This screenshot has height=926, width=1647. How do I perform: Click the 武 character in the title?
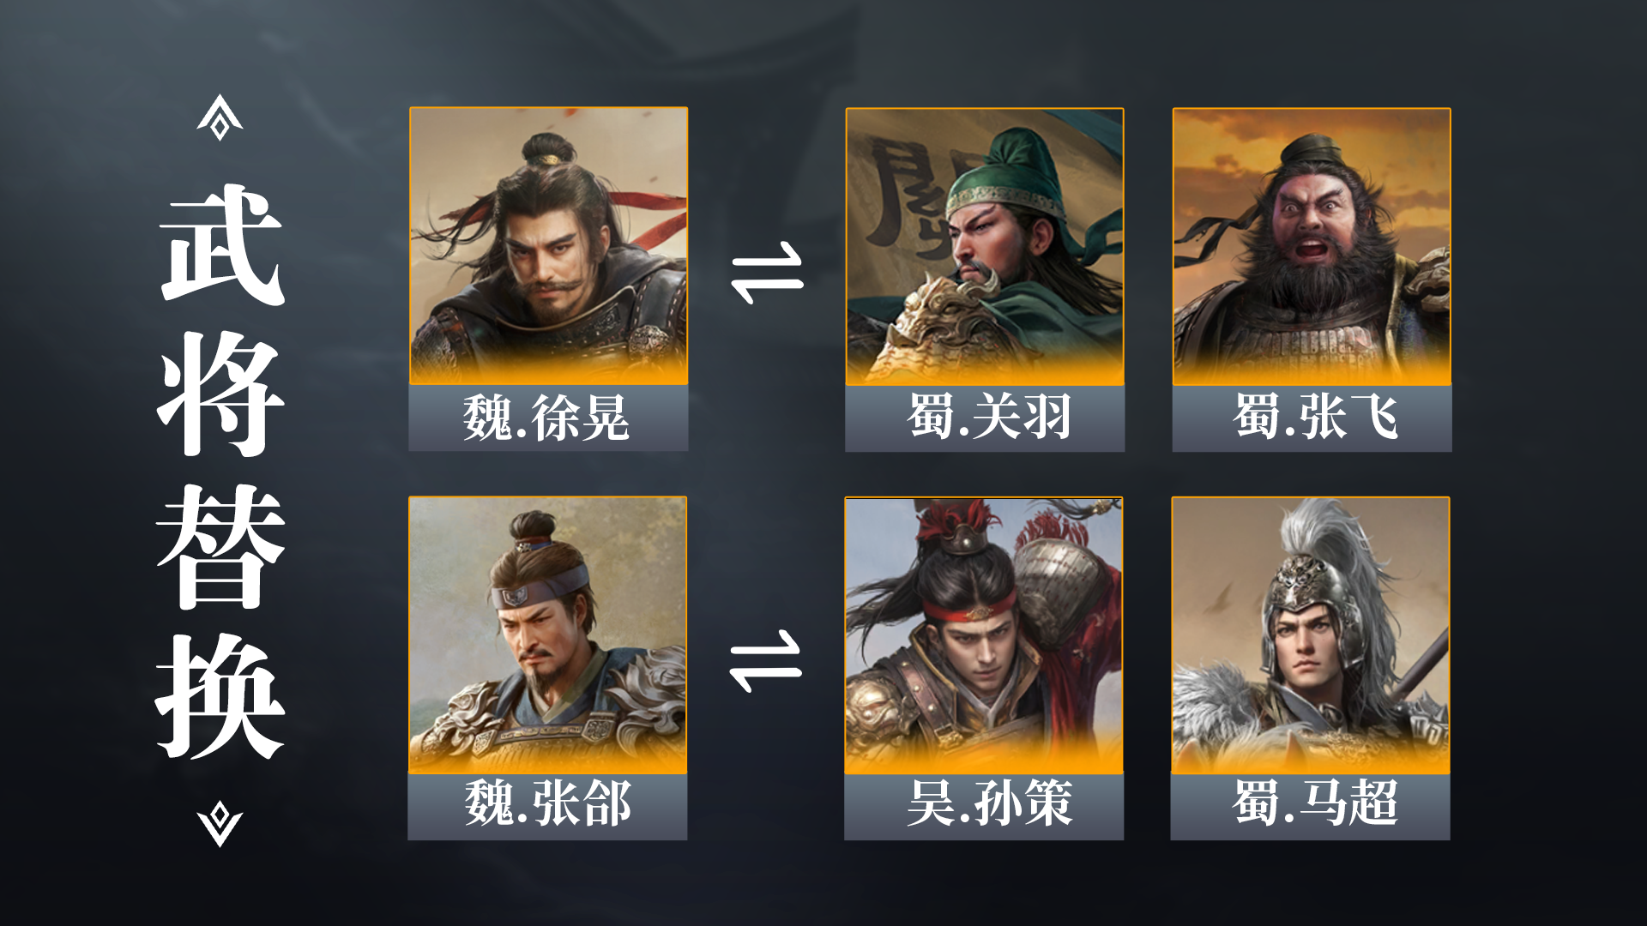[x=221, y=244]
